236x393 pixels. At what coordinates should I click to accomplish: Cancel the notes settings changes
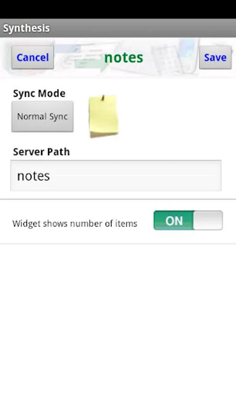(x=33, y=57)
